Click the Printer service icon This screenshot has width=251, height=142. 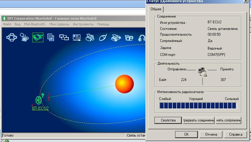tap(90, 37)
